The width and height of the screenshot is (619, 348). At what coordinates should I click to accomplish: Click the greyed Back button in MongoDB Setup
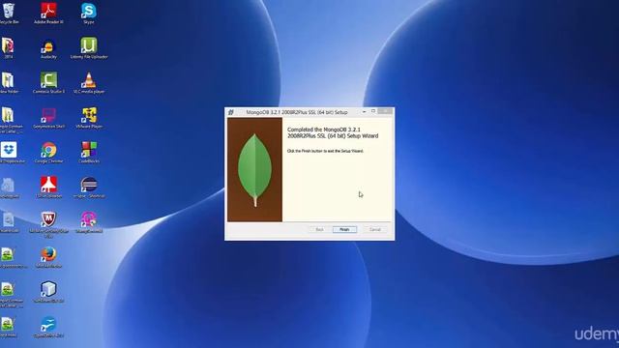tap(320, 229)
